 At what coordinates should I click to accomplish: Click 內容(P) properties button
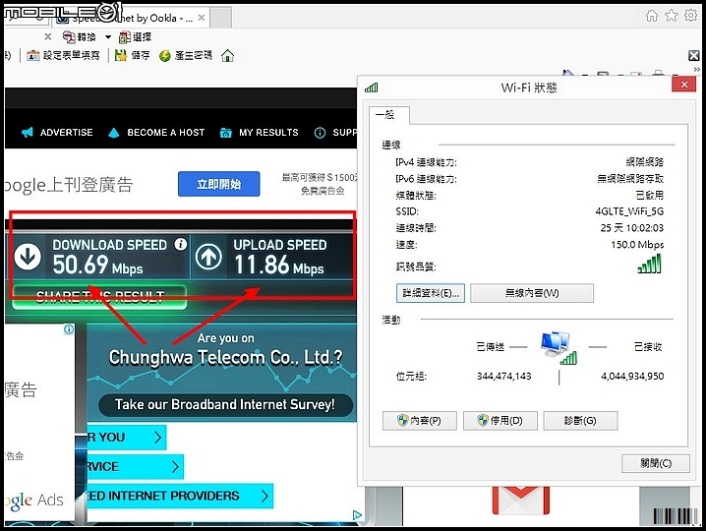point(420,421)
